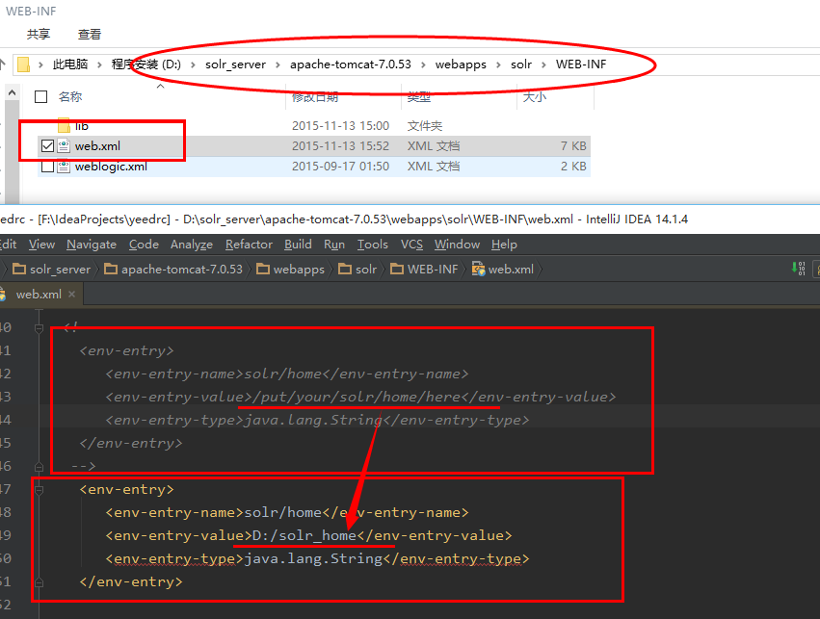Collapse the env-entry block at line 47
820x619 pixels.
[39, 489]
